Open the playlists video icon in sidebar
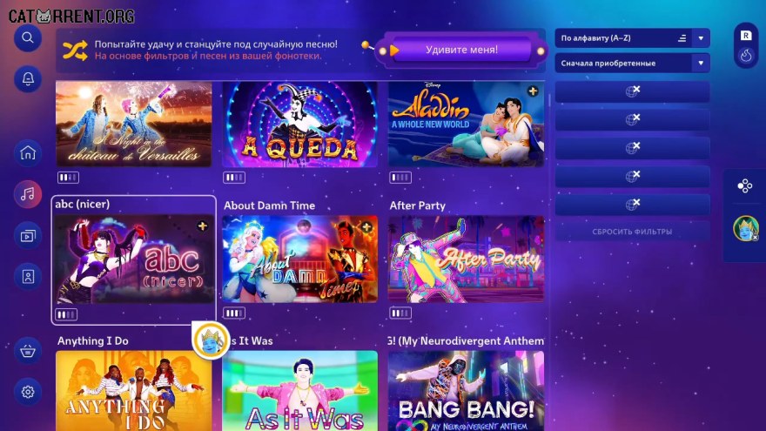766x431 pixels. pos(28,236)
